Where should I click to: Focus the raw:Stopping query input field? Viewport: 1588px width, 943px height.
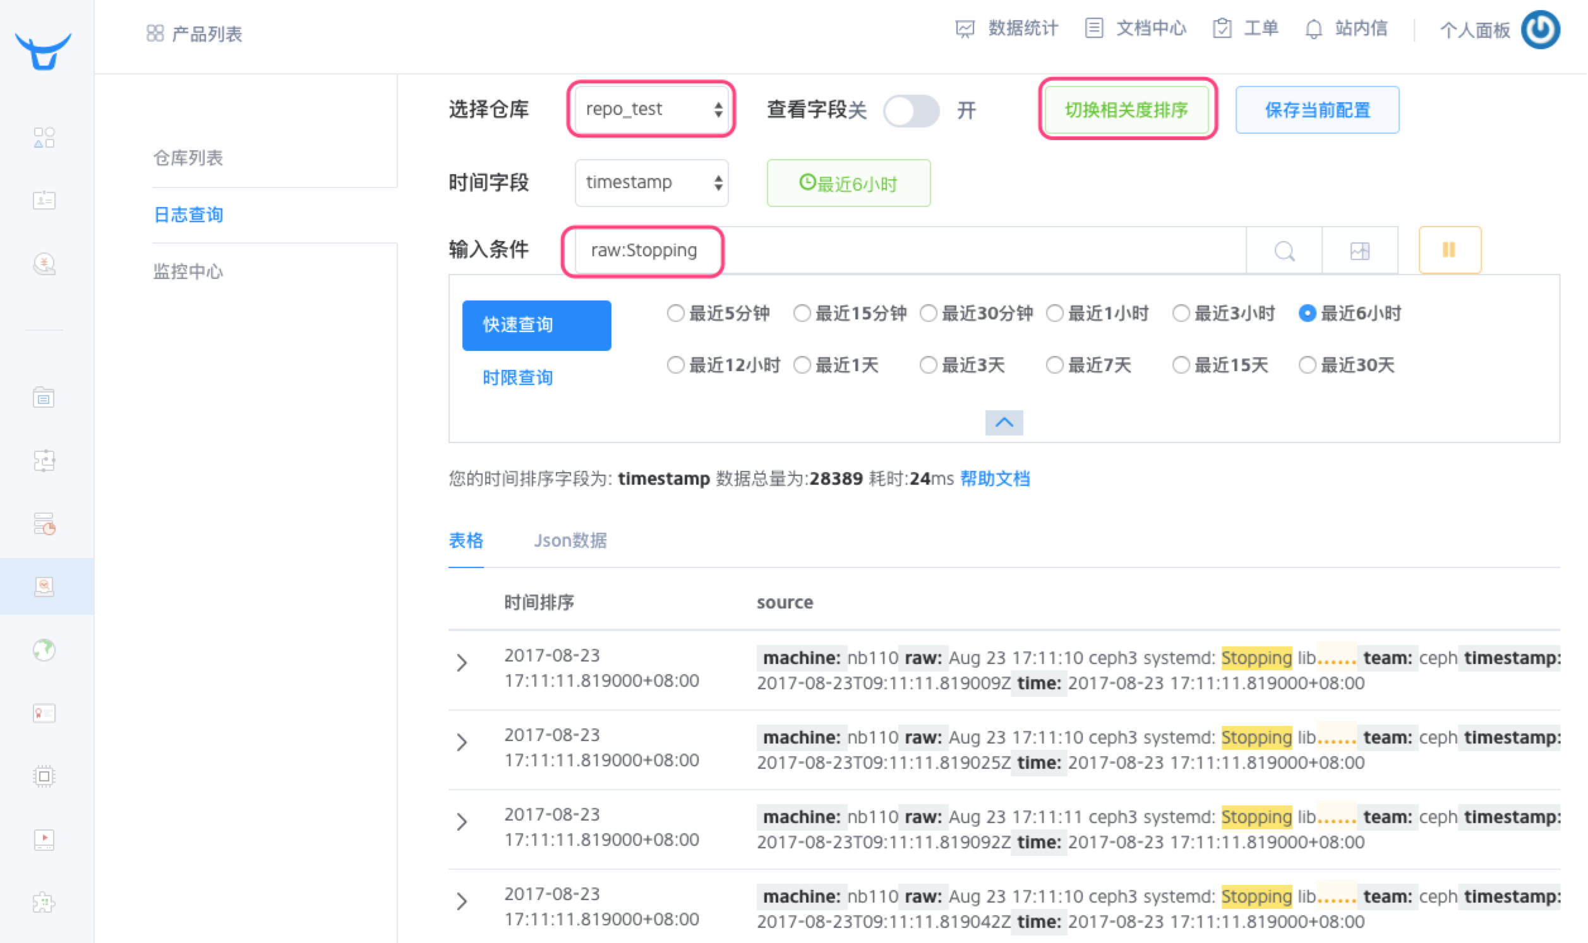tap(910, 251)
